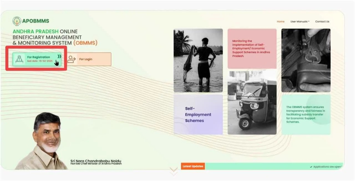Click the green OBMMS transparency info card
Screen dimensions: 355x181
[306, 114]
